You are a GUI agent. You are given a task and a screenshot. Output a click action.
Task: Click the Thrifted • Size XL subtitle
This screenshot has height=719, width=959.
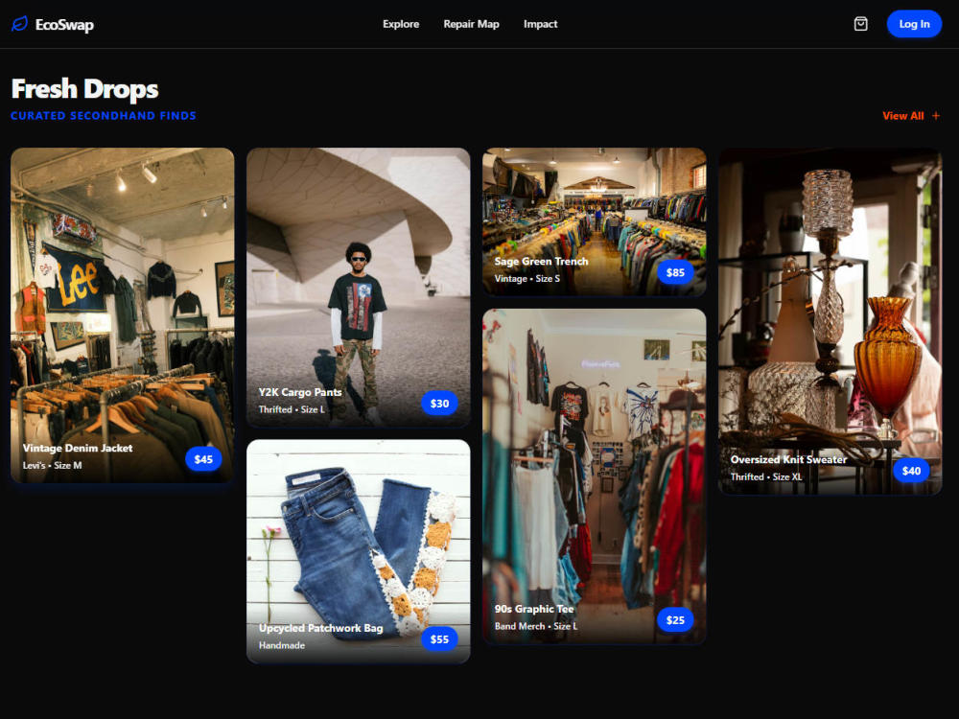pos(765,476)
